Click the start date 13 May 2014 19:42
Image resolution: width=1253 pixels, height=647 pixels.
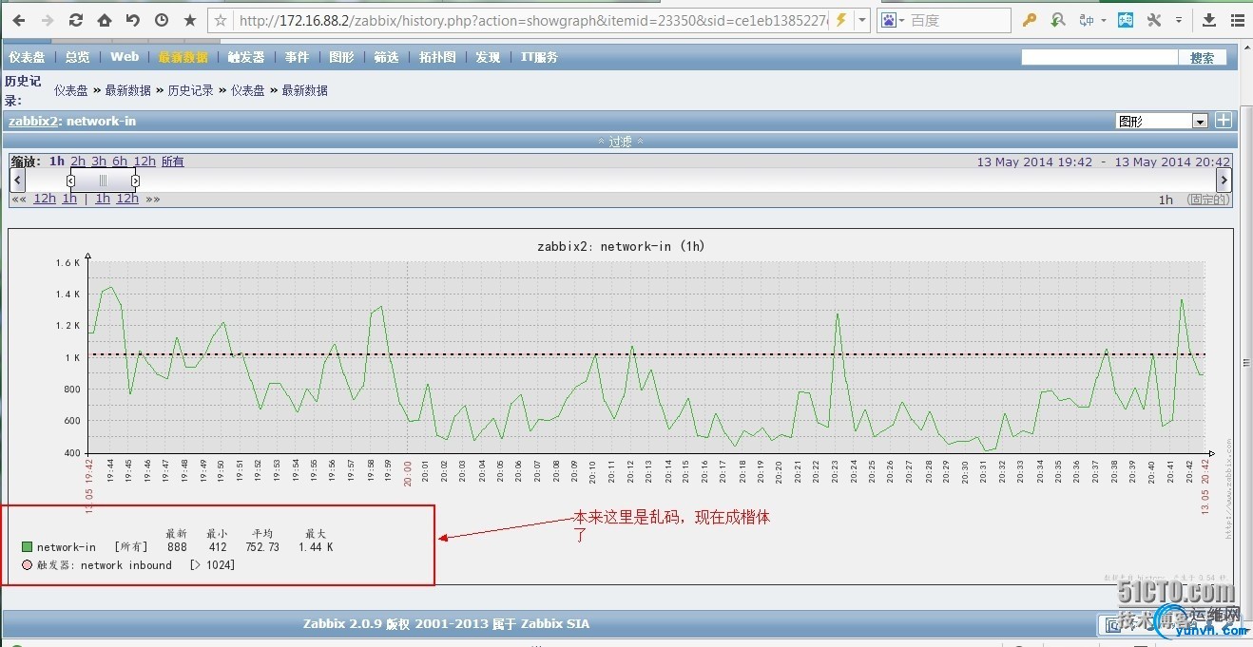coord(1034,162)
